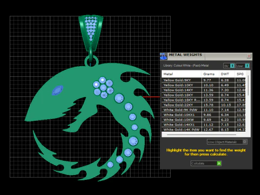Viewport: 260px width, 195px height.
Task: Select the White Gold:9K PdW row
Action: coord(204,110)
